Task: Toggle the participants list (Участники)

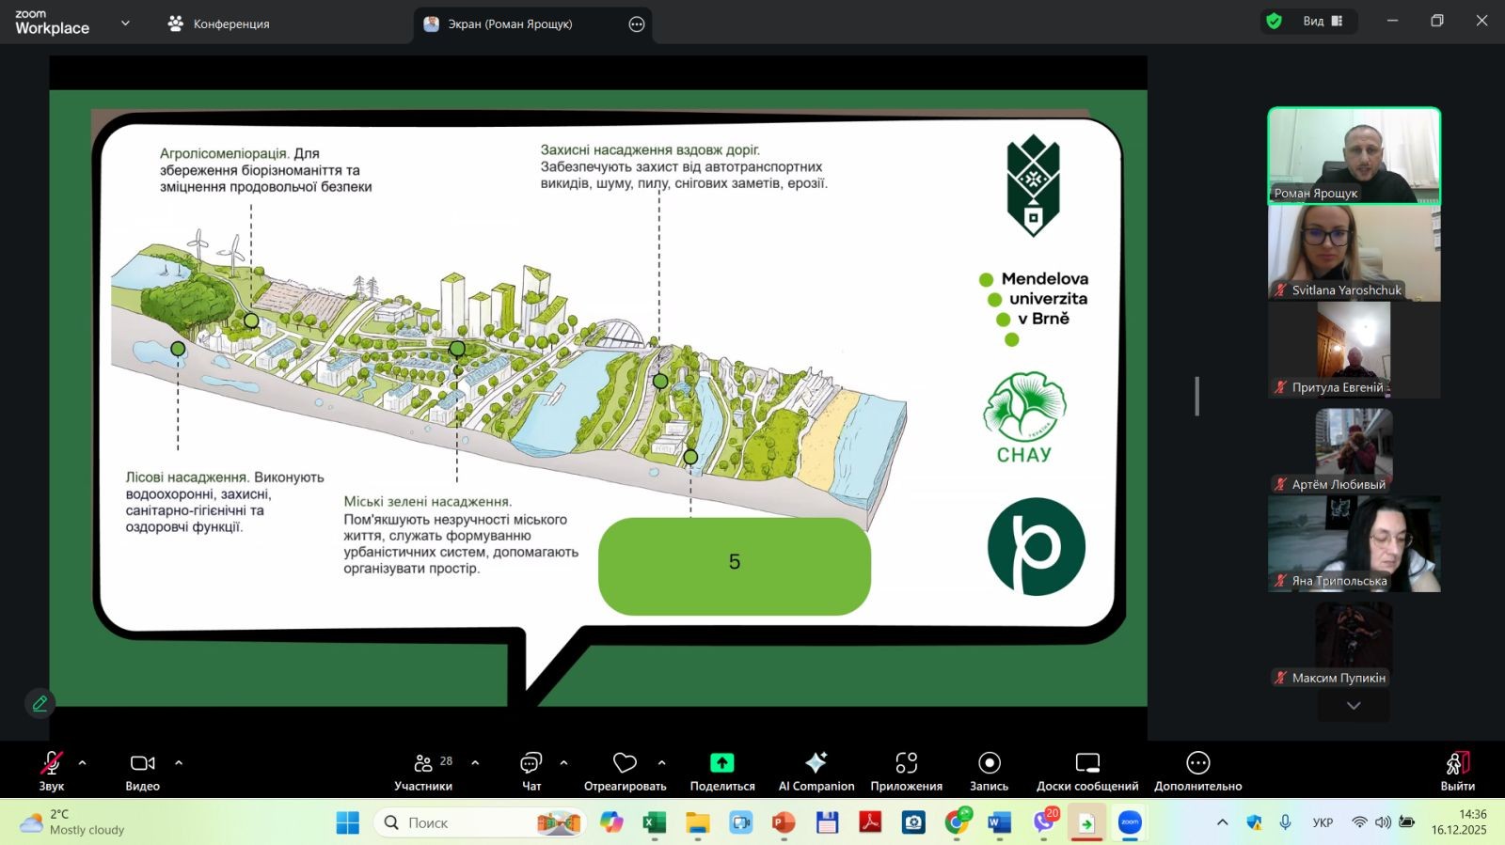Action: [423, 763]
